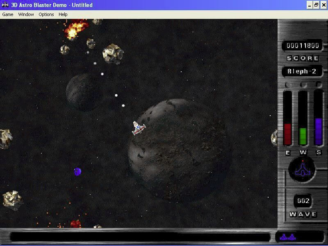This screenshot has height=246, width=328.
Task: Click the large asteroid near the top
Action: (113, 54)
